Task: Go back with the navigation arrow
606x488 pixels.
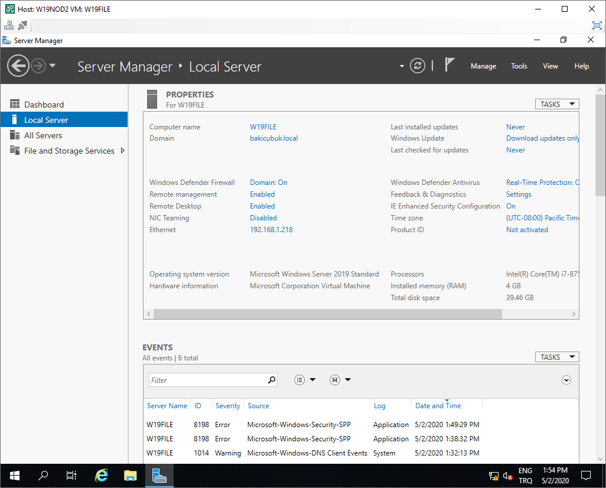Action: point(18,66)
